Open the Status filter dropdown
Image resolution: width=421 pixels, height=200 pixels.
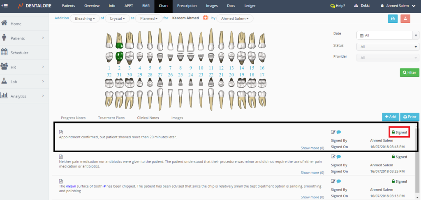coord(387,47)
